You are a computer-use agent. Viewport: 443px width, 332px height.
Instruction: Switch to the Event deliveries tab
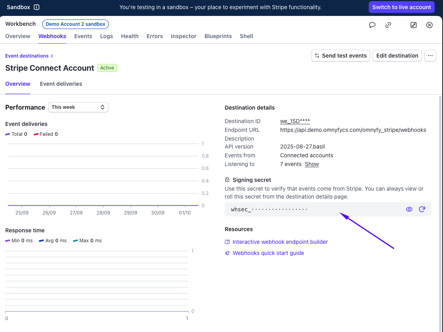(61, 84)
